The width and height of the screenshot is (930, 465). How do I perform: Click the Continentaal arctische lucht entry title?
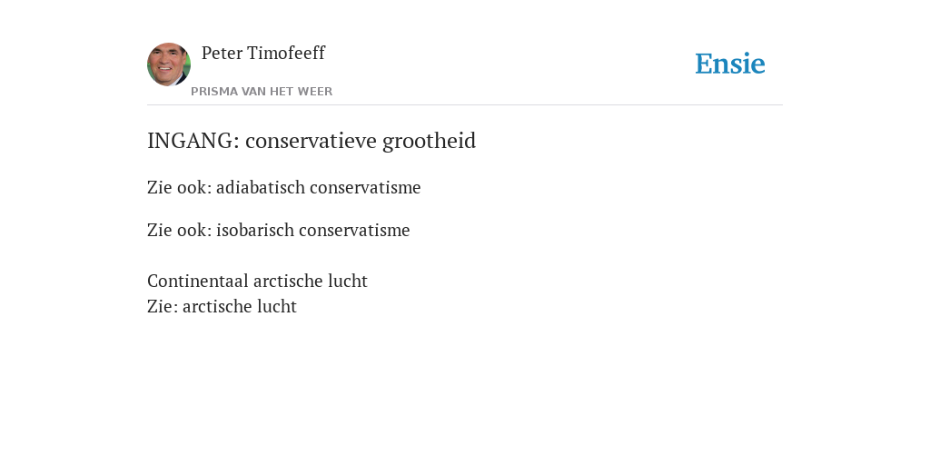click(x=257, y=281)
